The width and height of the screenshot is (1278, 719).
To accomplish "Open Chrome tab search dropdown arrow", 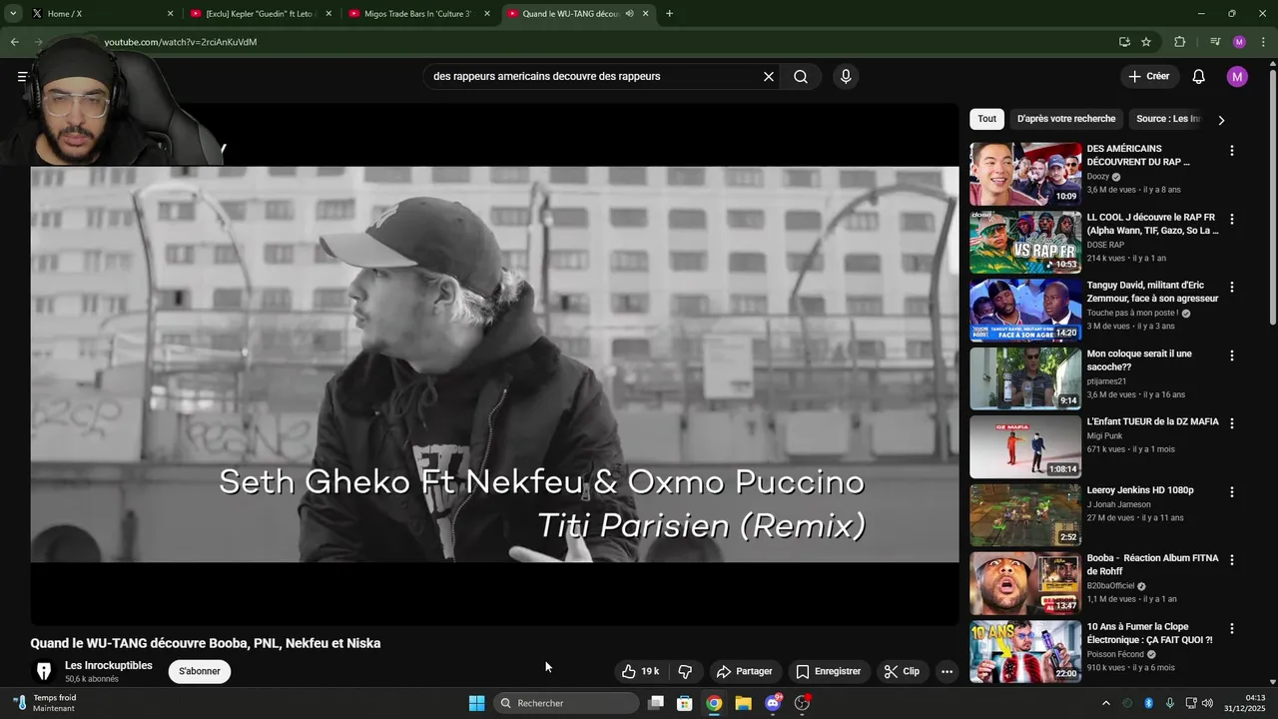I will 13,14.
